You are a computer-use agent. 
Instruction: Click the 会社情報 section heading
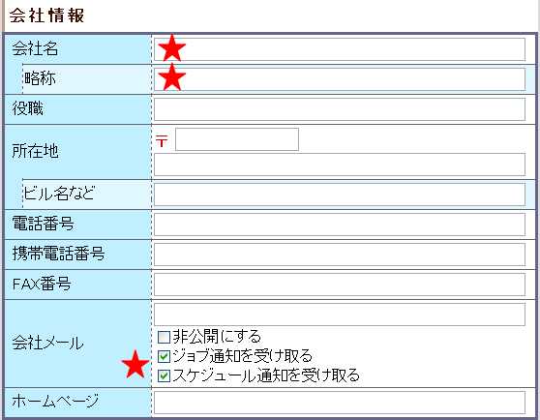click(x=46, y=15)
